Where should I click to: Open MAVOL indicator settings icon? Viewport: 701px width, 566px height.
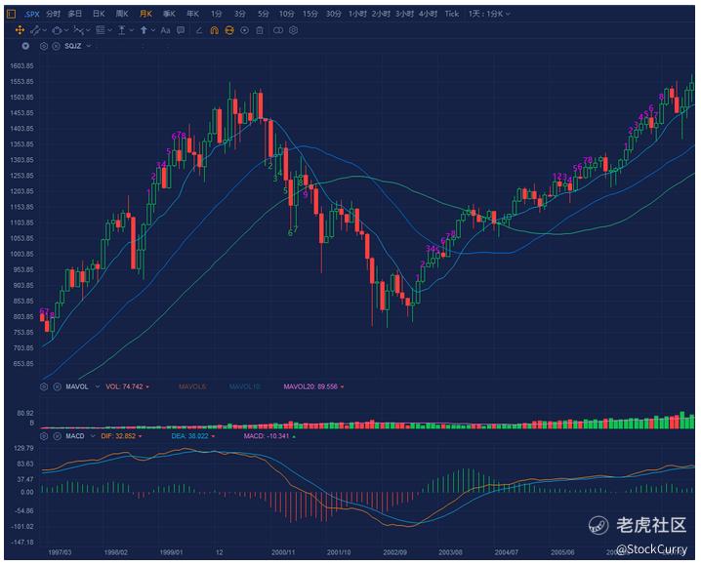tap(44, 386)
